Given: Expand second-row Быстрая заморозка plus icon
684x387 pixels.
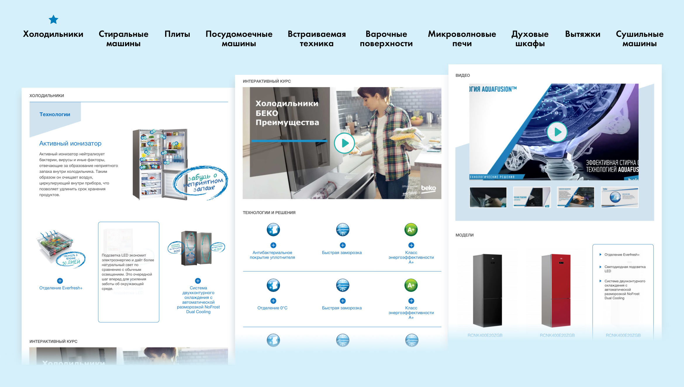Looking at the screenshot, I should click(x=343, y=301).
